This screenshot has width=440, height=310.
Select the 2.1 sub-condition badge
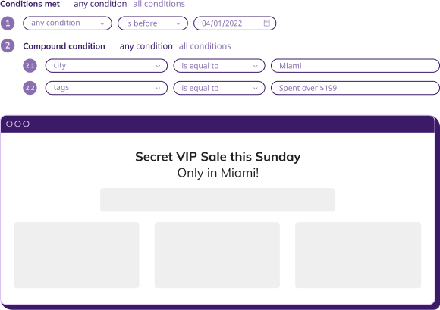pyautogui.click(x=30, y=66)
